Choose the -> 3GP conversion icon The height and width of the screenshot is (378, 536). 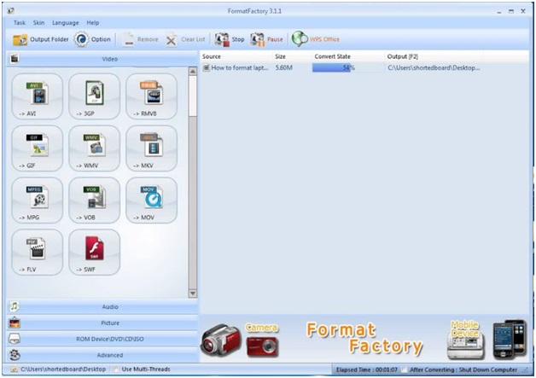point(95,96)
